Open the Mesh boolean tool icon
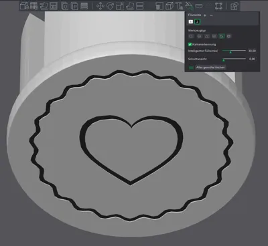Screen dimensions: 268x246 click(159, 6)
